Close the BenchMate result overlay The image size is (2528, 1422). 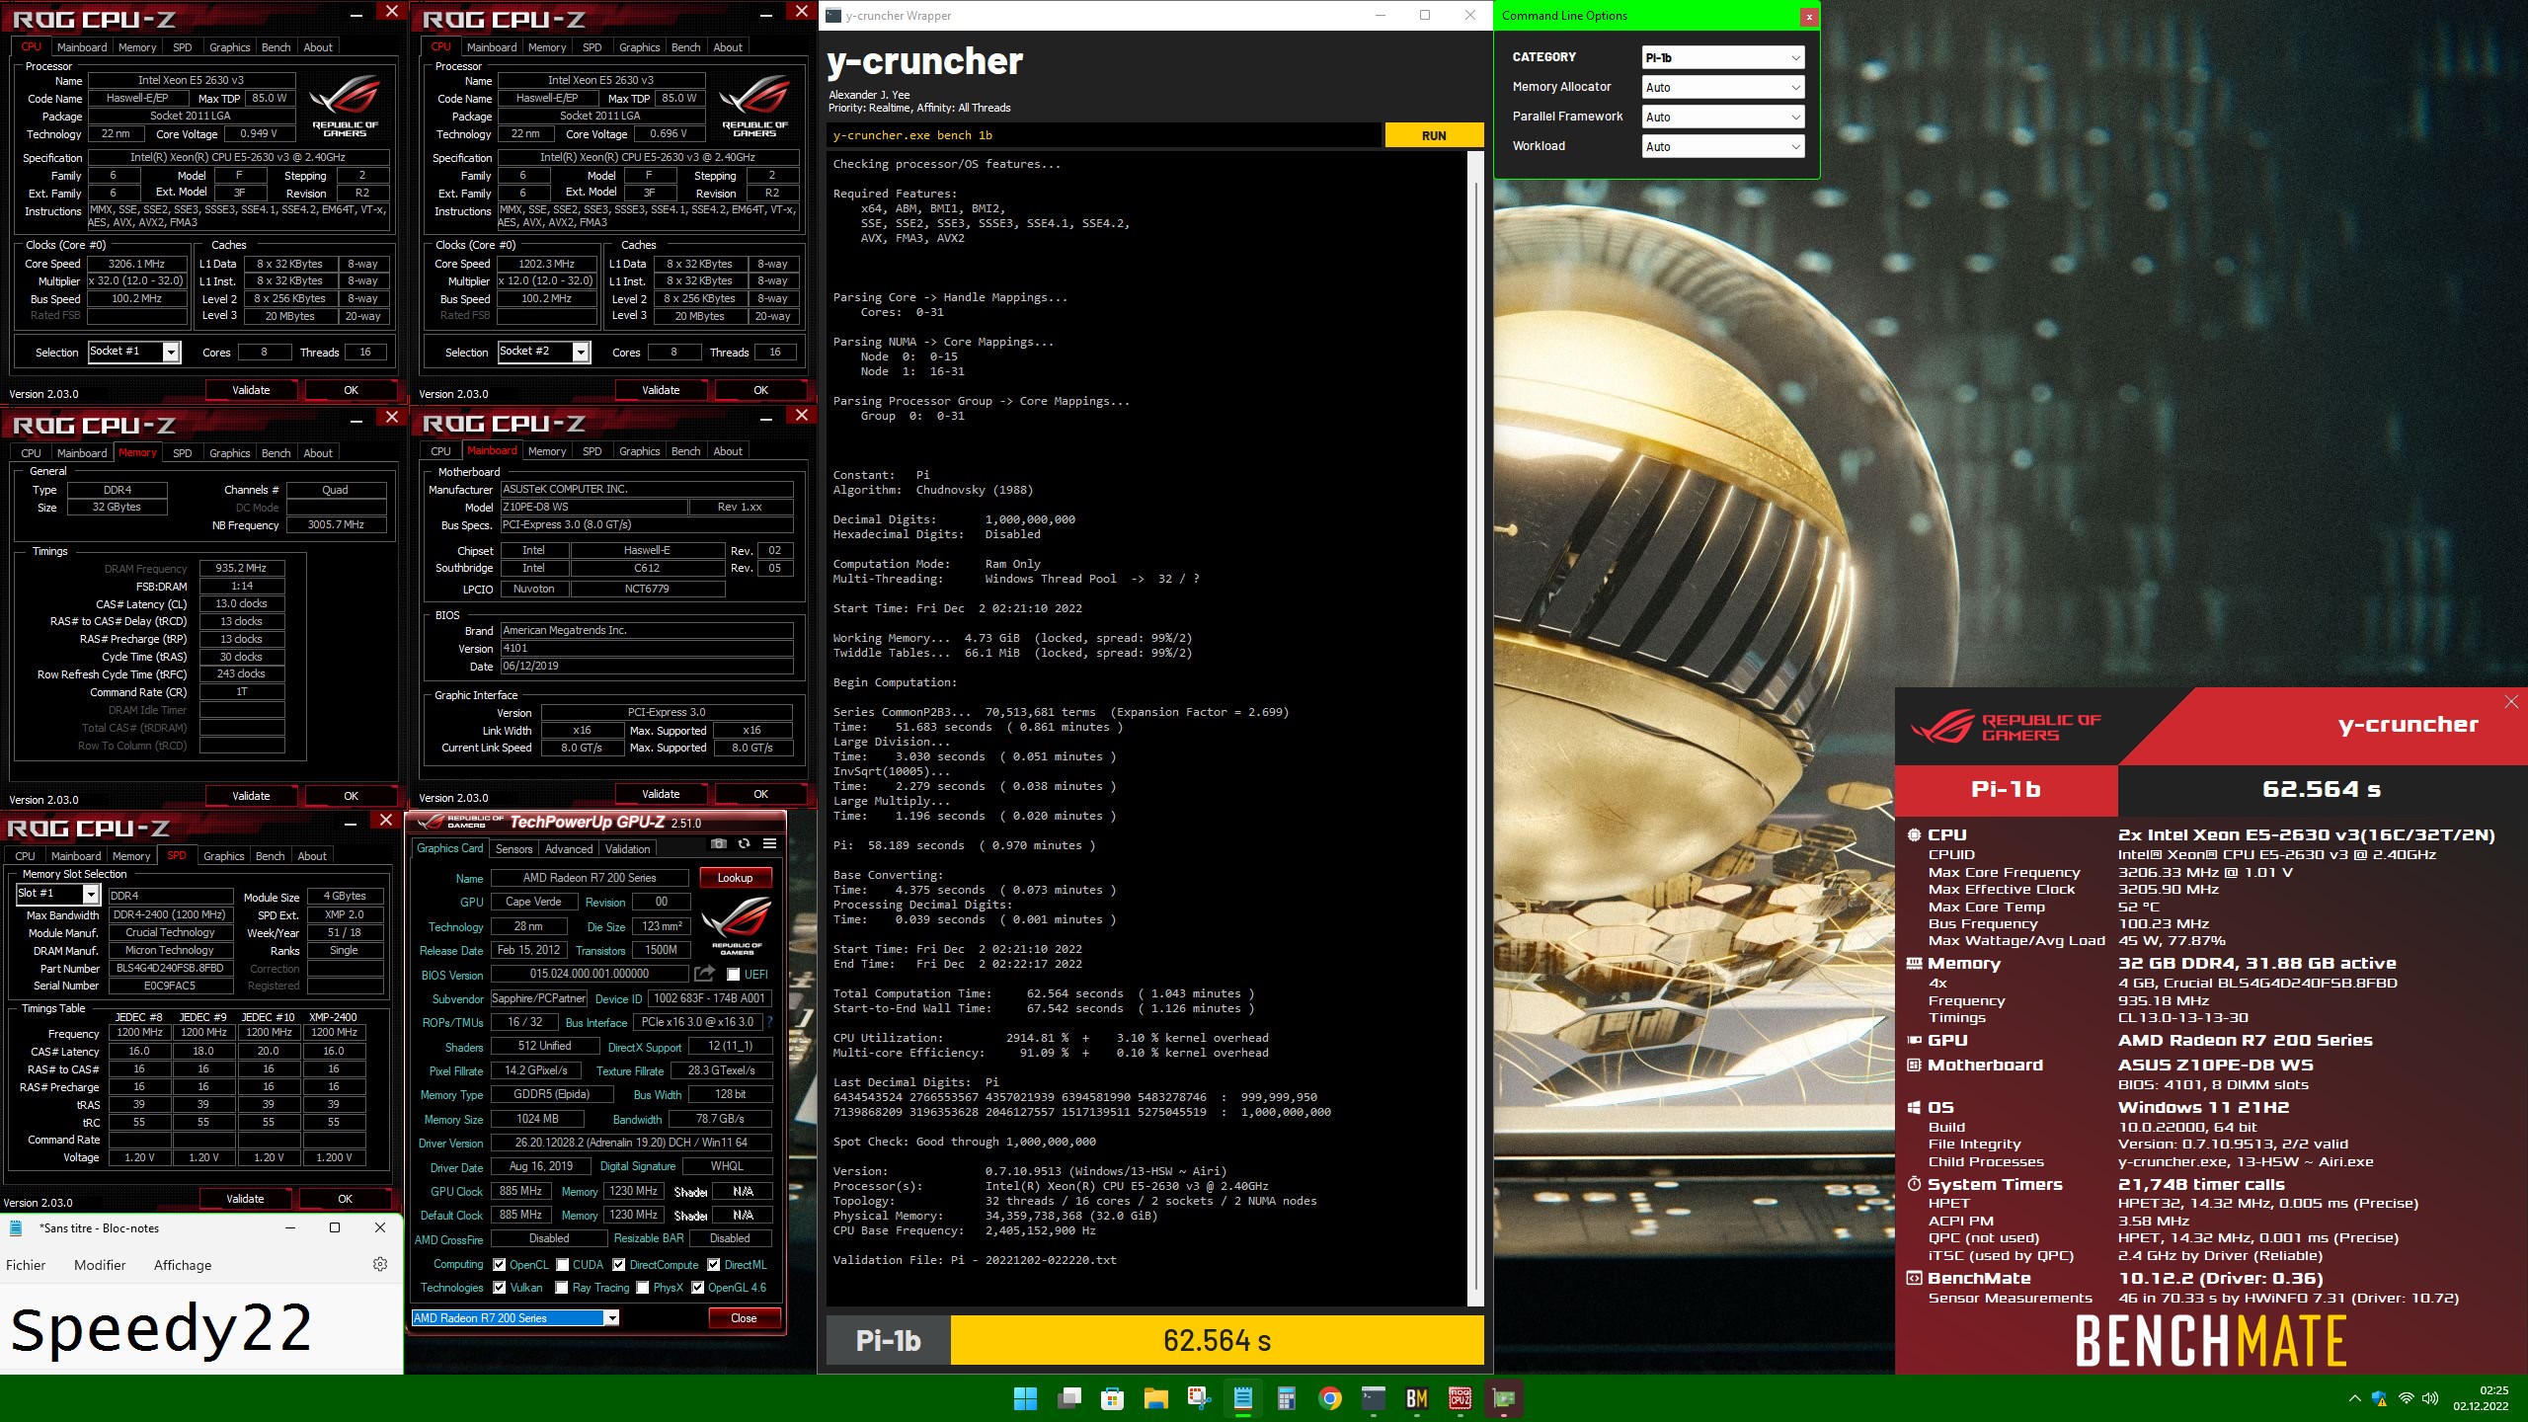point(2511,702)
